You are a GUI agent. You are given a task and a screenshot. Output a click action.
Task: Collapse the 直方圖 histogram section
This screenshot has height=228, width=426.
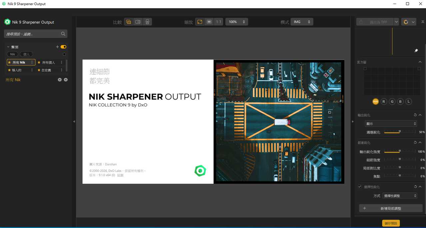(x=420, y=62)
